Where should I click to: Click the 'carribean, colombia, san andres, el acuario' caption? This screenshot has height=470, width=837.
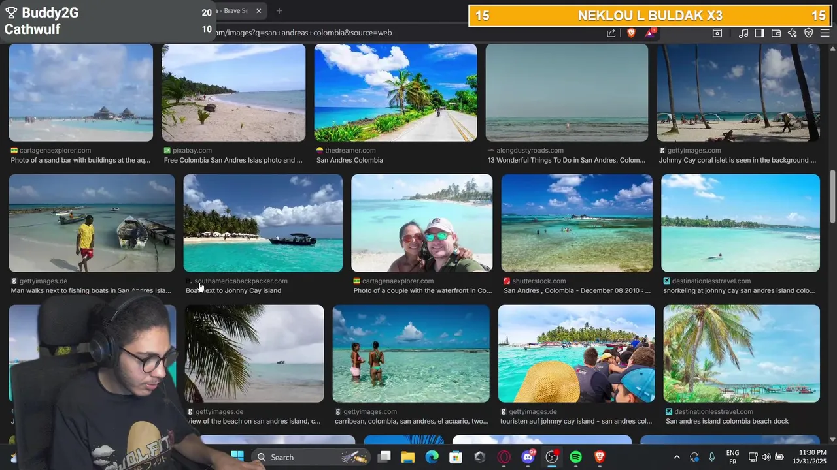coord(411,421)
